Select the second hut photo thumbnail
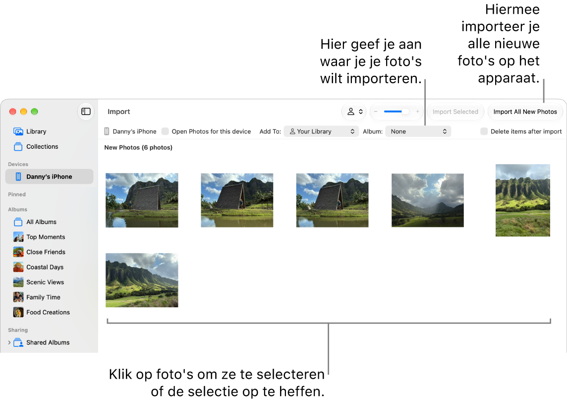Screen dimensions: 567x401 coord(237,200)
